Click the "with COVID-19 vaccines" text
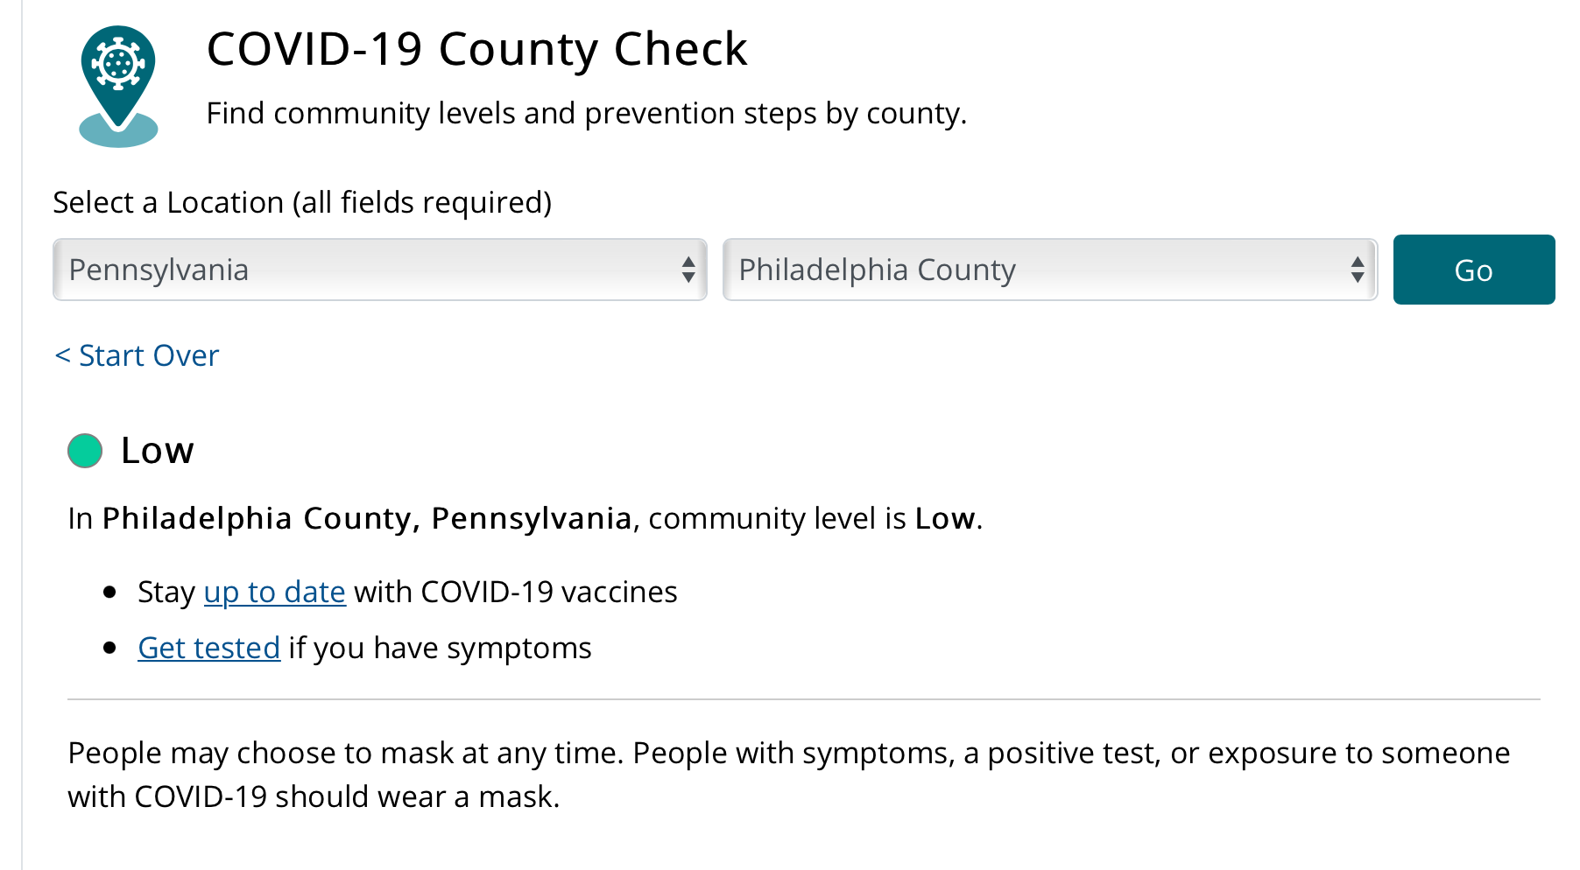The width and height of the screenshot is (1580, 870). coord(515,593)
